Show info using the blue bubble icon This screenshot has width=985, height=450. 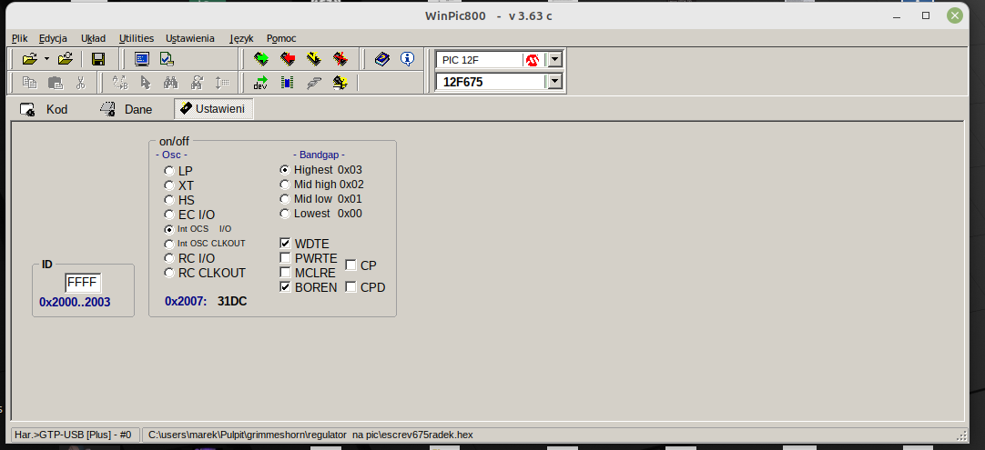(408, 60)
